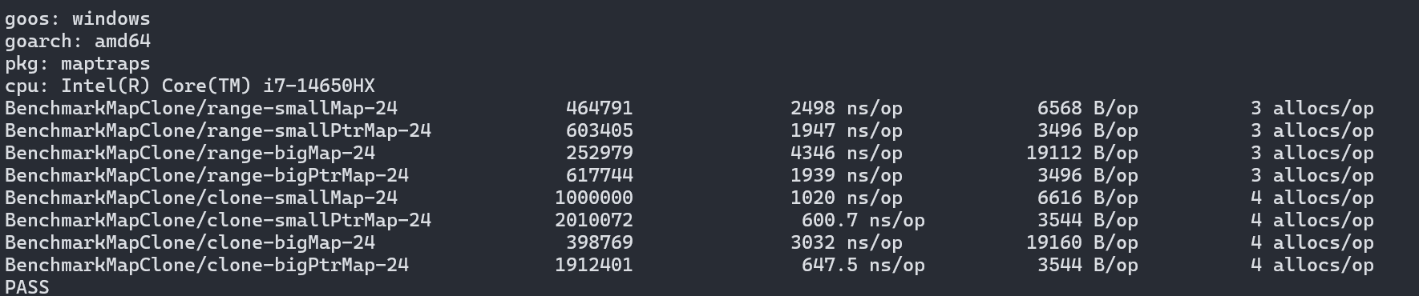Image resolution: width=1419 pixels, height=296 pixels.
Task: Click BenchmarkMapClone/range-smallPtrMap-24 text
Action: pyautogui.click(x=218, y=130)
